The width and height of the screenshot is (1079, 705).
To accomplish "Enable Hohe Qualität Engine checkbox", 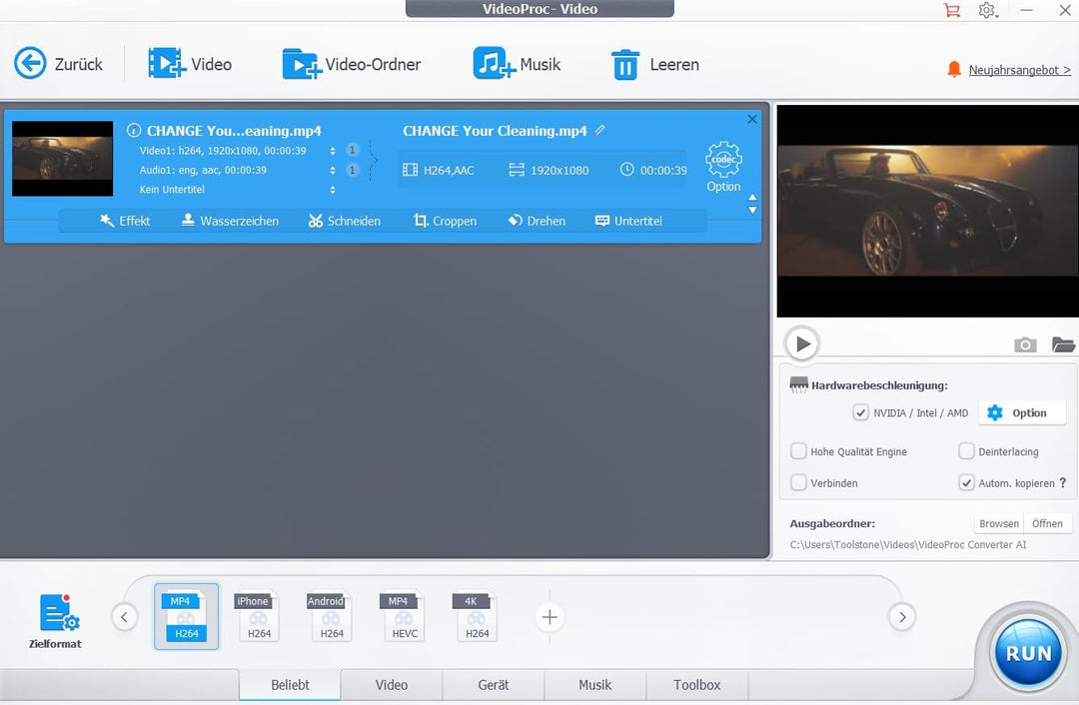I will tap(798, 451).
